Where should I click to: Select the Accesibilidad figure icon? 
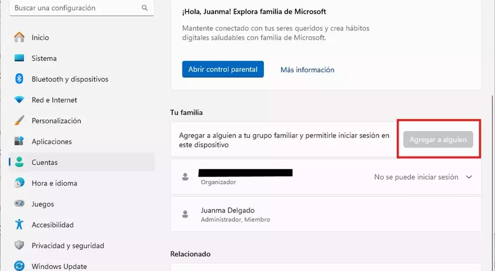pos(19,224)
